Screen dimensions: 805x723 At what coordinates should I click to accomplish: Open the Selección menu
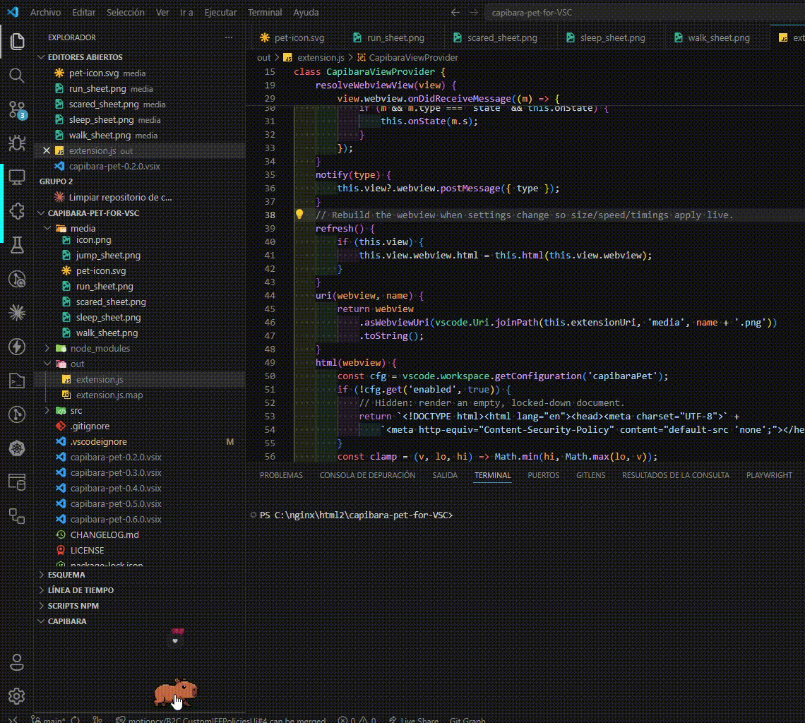(125, 12)
